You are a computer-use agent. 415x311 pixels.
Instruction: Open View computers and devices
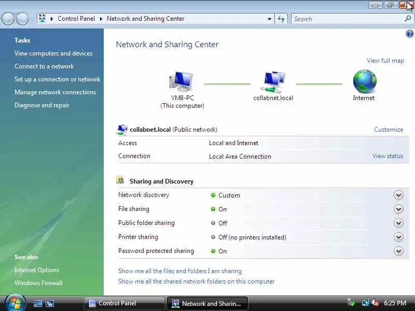click(x=53, y=53)
